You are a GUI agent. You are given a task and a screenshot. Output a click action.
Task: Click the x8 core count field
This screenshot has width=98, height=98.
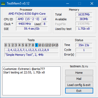45,19
